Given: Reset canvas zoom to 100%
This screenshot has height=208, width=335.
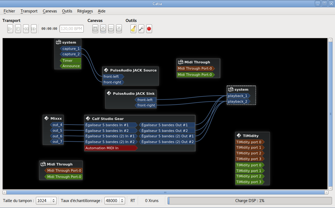Looking at the screenshot, I should [x=119, y=29].
